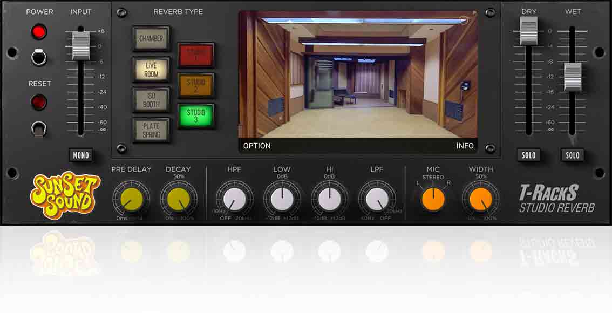Select the CHAMBER reverb type

151,38
